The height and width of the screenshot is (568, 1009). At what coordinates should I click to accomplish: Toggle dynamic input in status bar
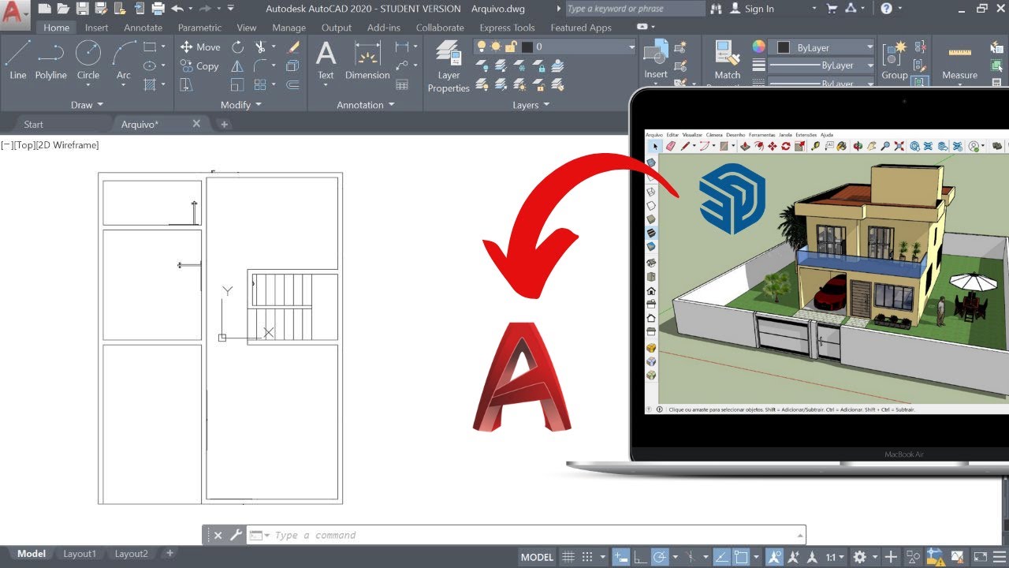(620, 557)
